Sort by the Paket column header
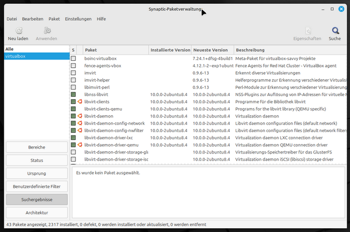This screenshot has width=350, height=232. [x=115, y=50]
